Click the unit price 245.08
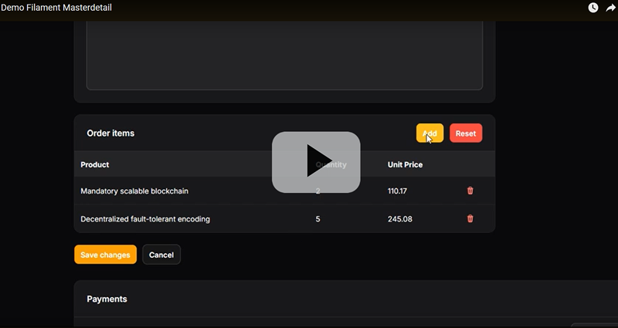This screenshot has height=328, width=618. coord(400,219)
